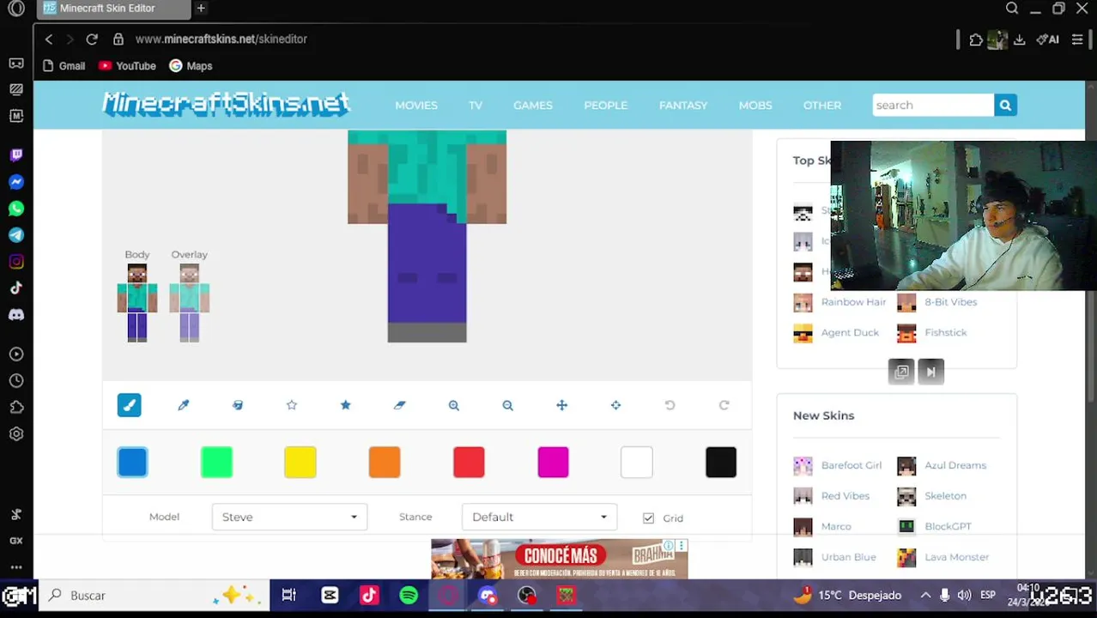Click the blue search magnifier button

coord(1005,105)
